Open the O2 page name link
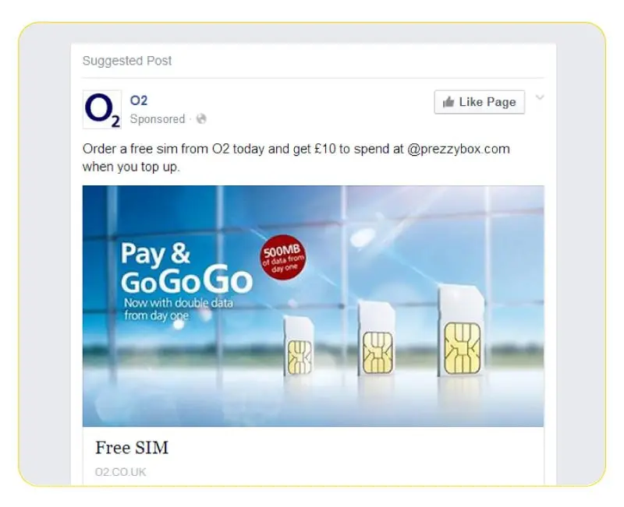Image resolution: width=624 pixels, height=507 pixels. point(139,100)
